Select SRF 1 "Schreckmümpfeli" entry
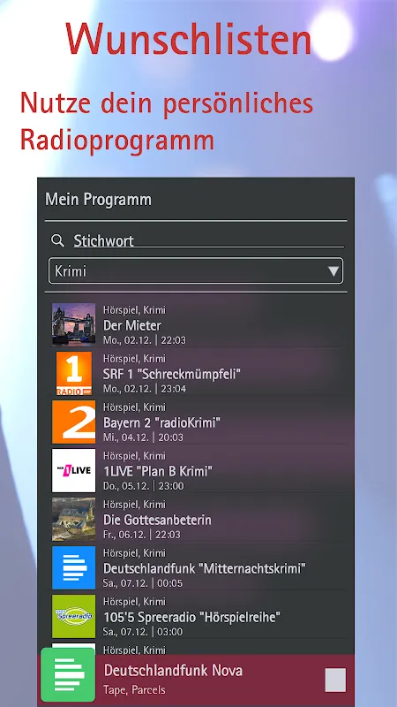The image size is (397, 707). [x=196, y=373]
